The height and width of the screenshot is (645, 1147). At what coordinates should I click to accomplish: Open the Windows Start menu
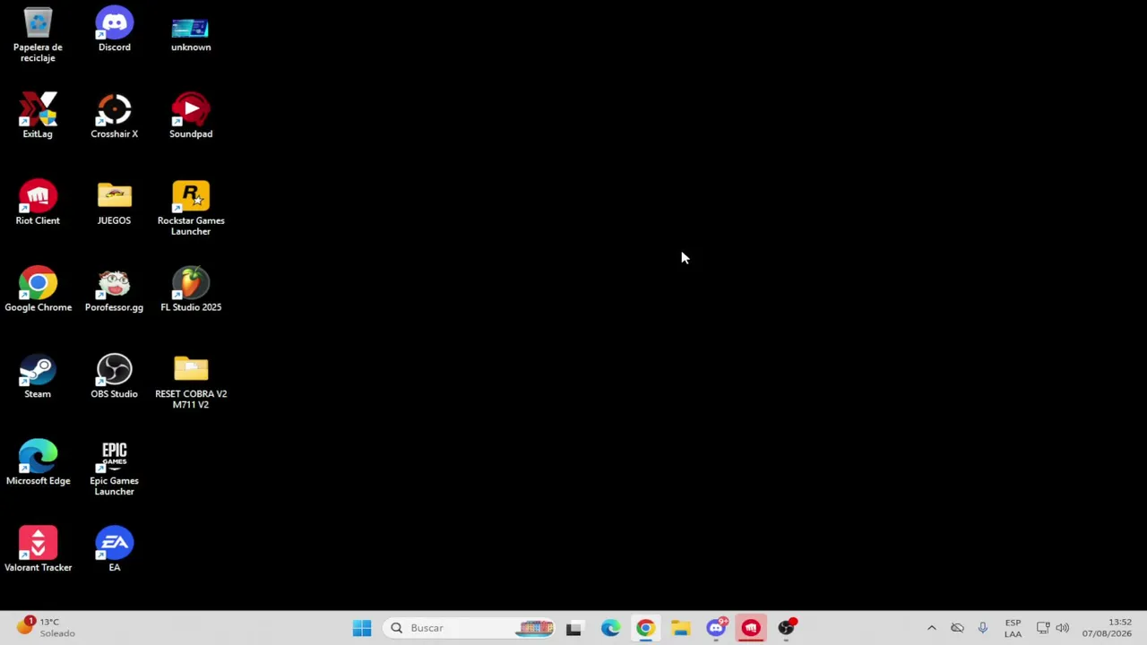click(362, 628)
